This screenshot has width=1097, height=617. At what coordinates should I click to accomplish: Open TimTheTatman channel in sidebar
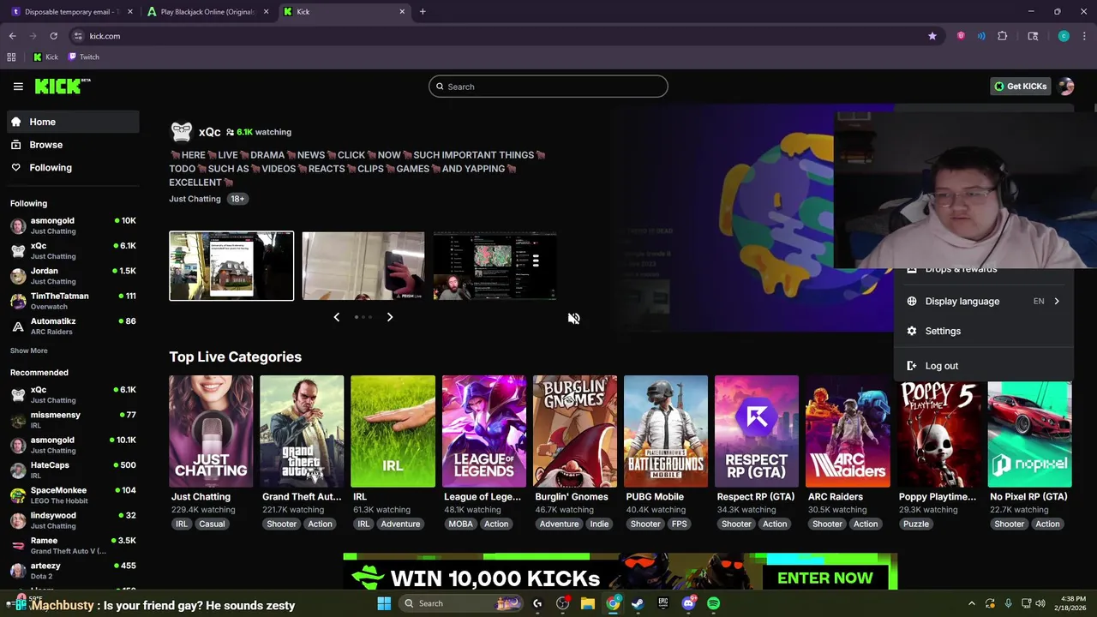pos(73,301)
